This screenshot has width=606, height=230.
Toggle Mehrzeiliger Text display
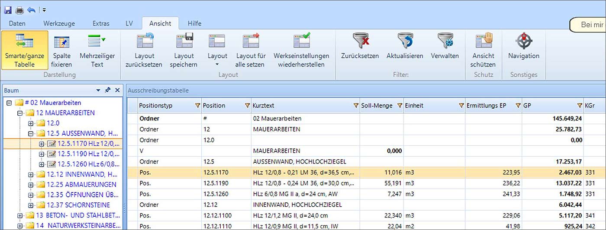[97, 50]
